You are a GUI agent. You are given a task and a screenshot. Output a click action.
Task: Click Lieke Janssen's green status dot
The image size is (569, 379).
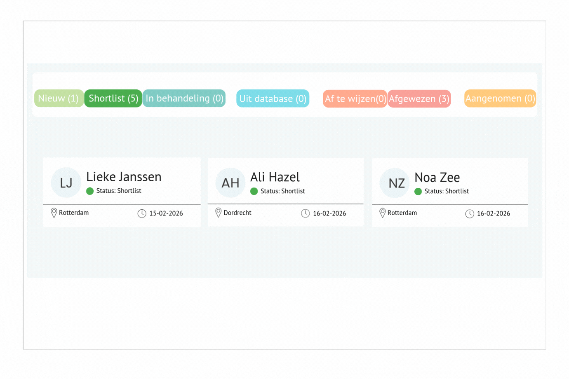[x=90, y=191]
